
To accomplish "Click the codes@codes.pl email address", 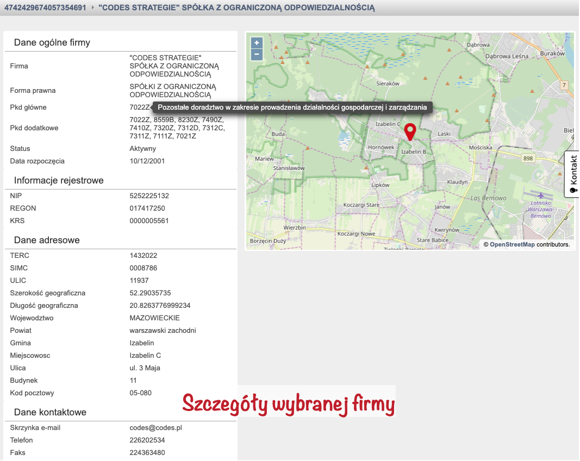I will 155,428.
